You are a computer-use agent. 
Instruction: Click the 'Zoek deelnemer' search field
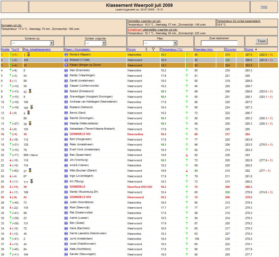(219, 43)
